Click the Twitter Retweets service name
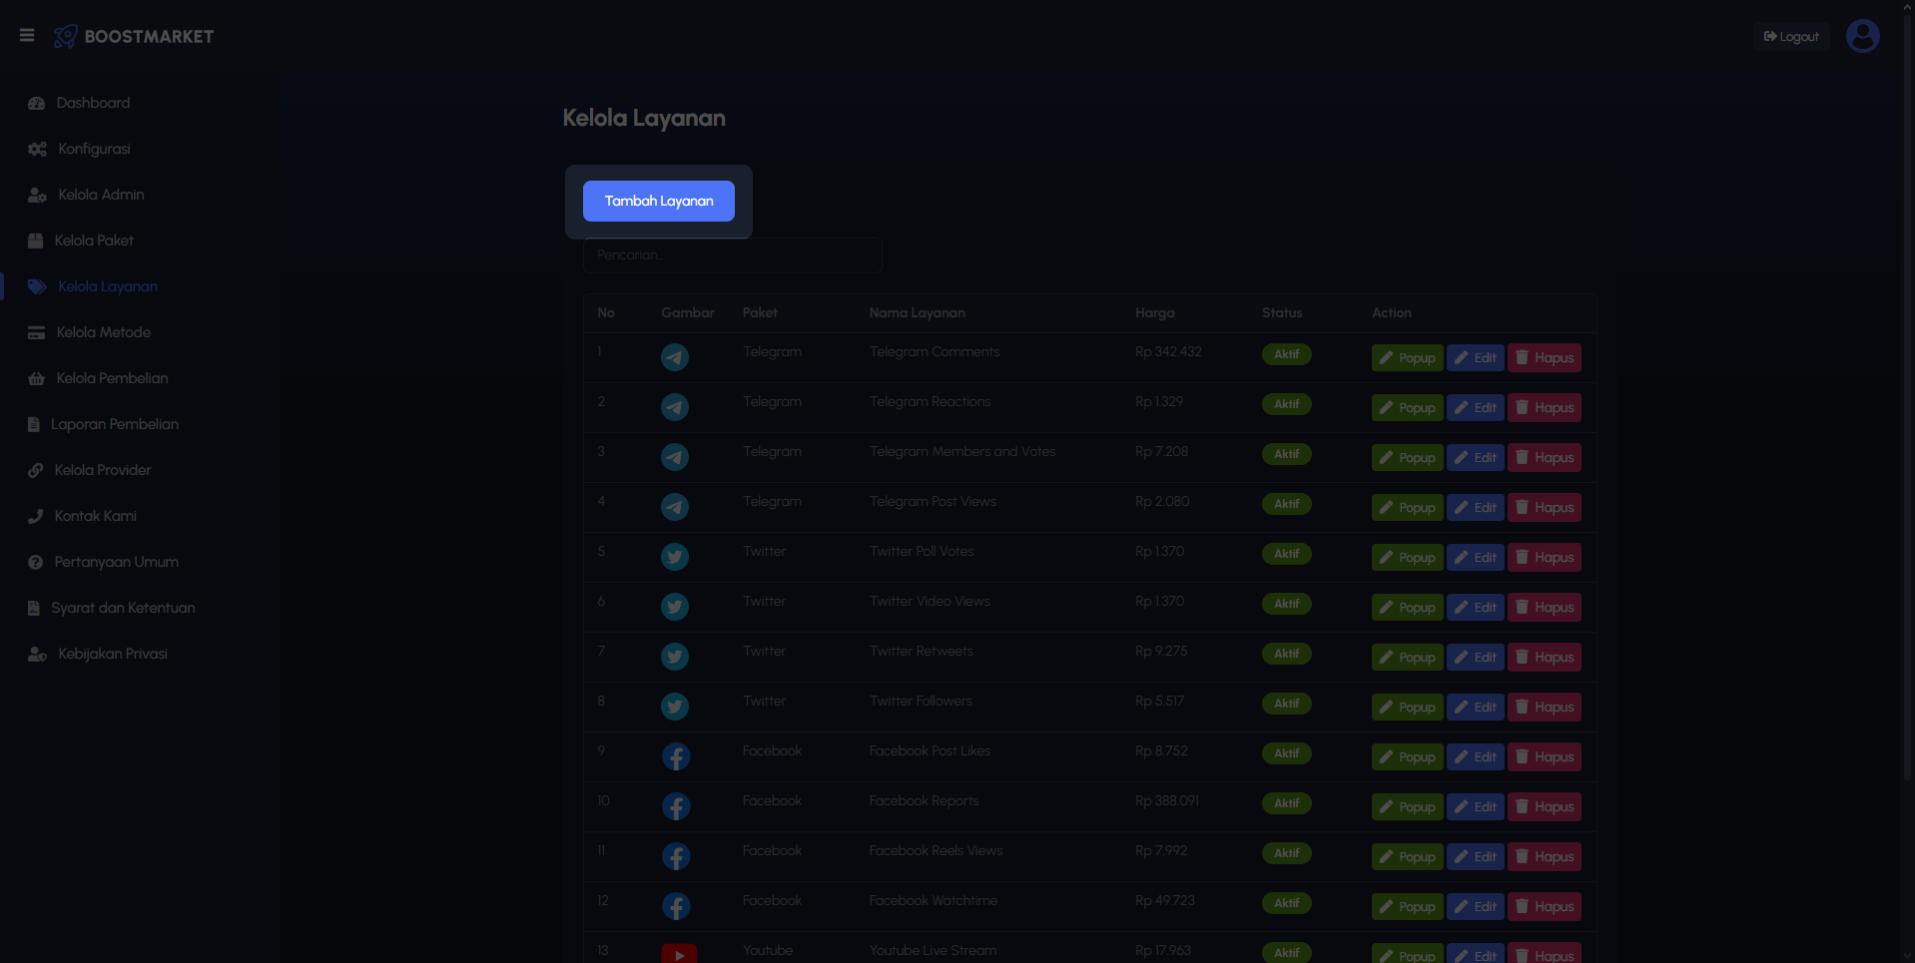This screenshot has height=963, width=1915. click(x=921, y=651)
